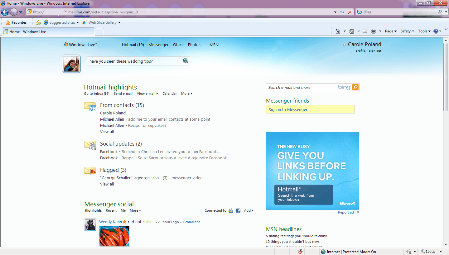The width and height of the screenshot is (449, 255).
Task: Click the Home page icon in the command bar
Action: [x=338, y=31]
